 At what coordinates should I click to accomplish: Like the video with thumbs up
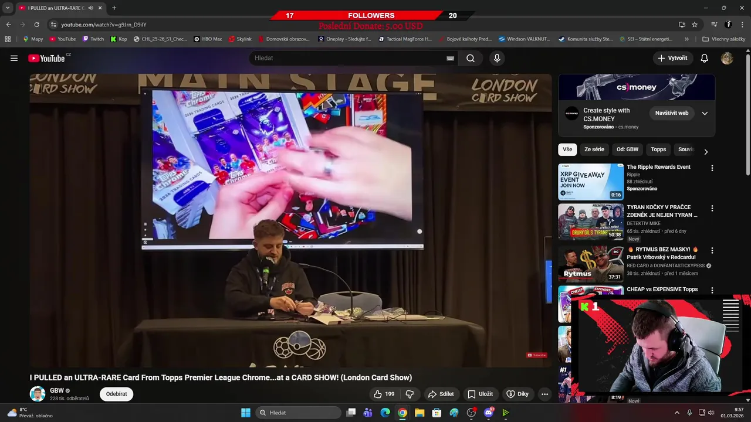tap(384, 394)
